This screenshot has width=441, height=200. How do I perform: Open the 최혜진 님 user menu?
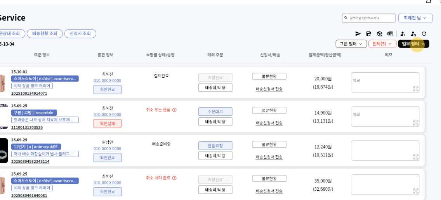click(415, 18)
